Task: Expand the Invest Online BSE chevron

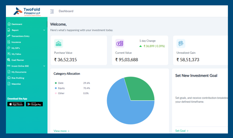Action: click(x=44, y=66)
